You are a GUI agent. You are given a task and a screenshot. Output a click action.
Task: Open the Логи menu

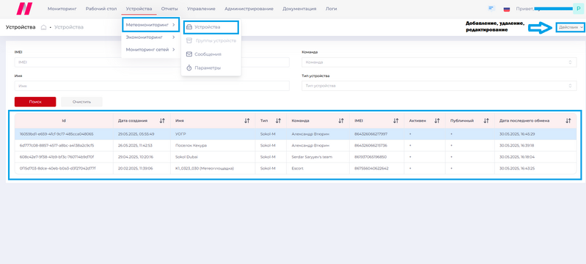[331, 9]
